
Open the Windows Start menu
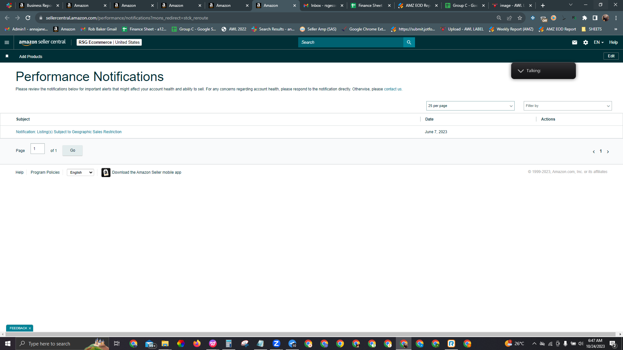coord(8,344)
